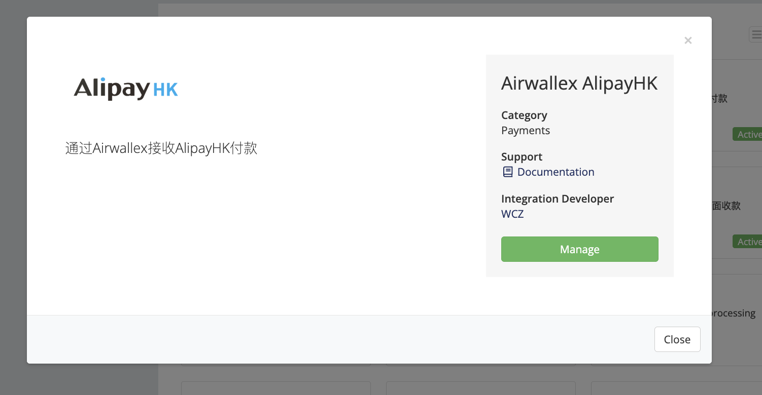Image resolution: width=762 pixels, height=395 pixels.
Task: Click the documentation book icon
Action: pos(507,172)
